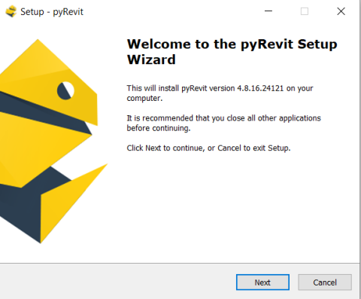Click the "Welcome to the pyRevit Setup Wizard" heading

click(x=232, y=52)
